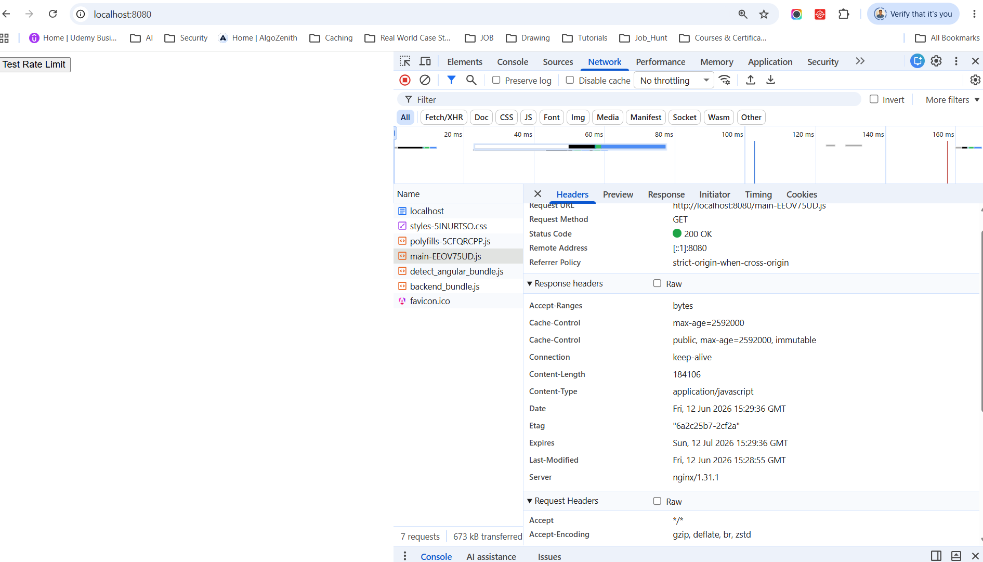Open the All Bookmarks folder
Image resolution: width=983 pixels, height=562 pixels.
point(947,38)
